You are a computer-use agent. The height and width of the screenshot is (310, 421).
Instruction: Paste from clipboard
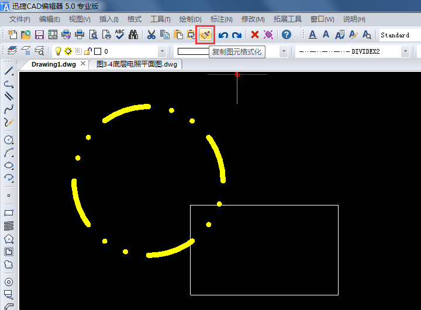point(178,34)
